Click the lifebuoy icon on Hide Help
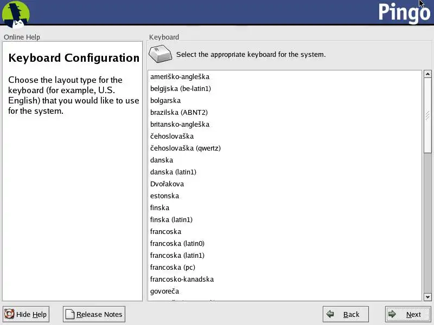 click(x=9, y=314)
